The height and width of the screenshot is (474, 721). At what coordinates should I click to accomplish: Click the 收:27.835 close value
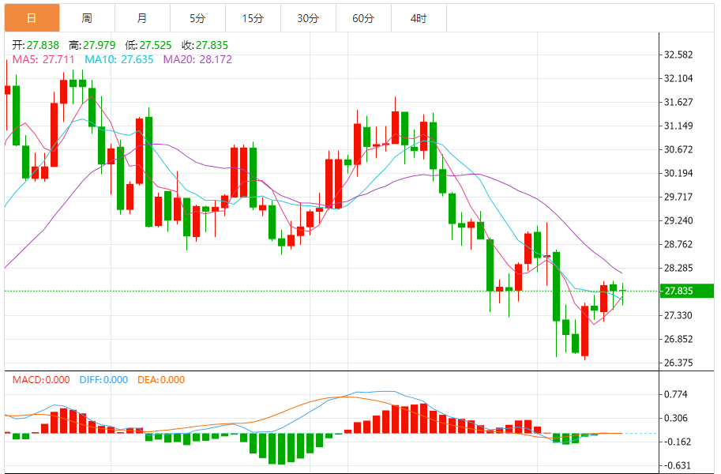click(x=205, y=45)
